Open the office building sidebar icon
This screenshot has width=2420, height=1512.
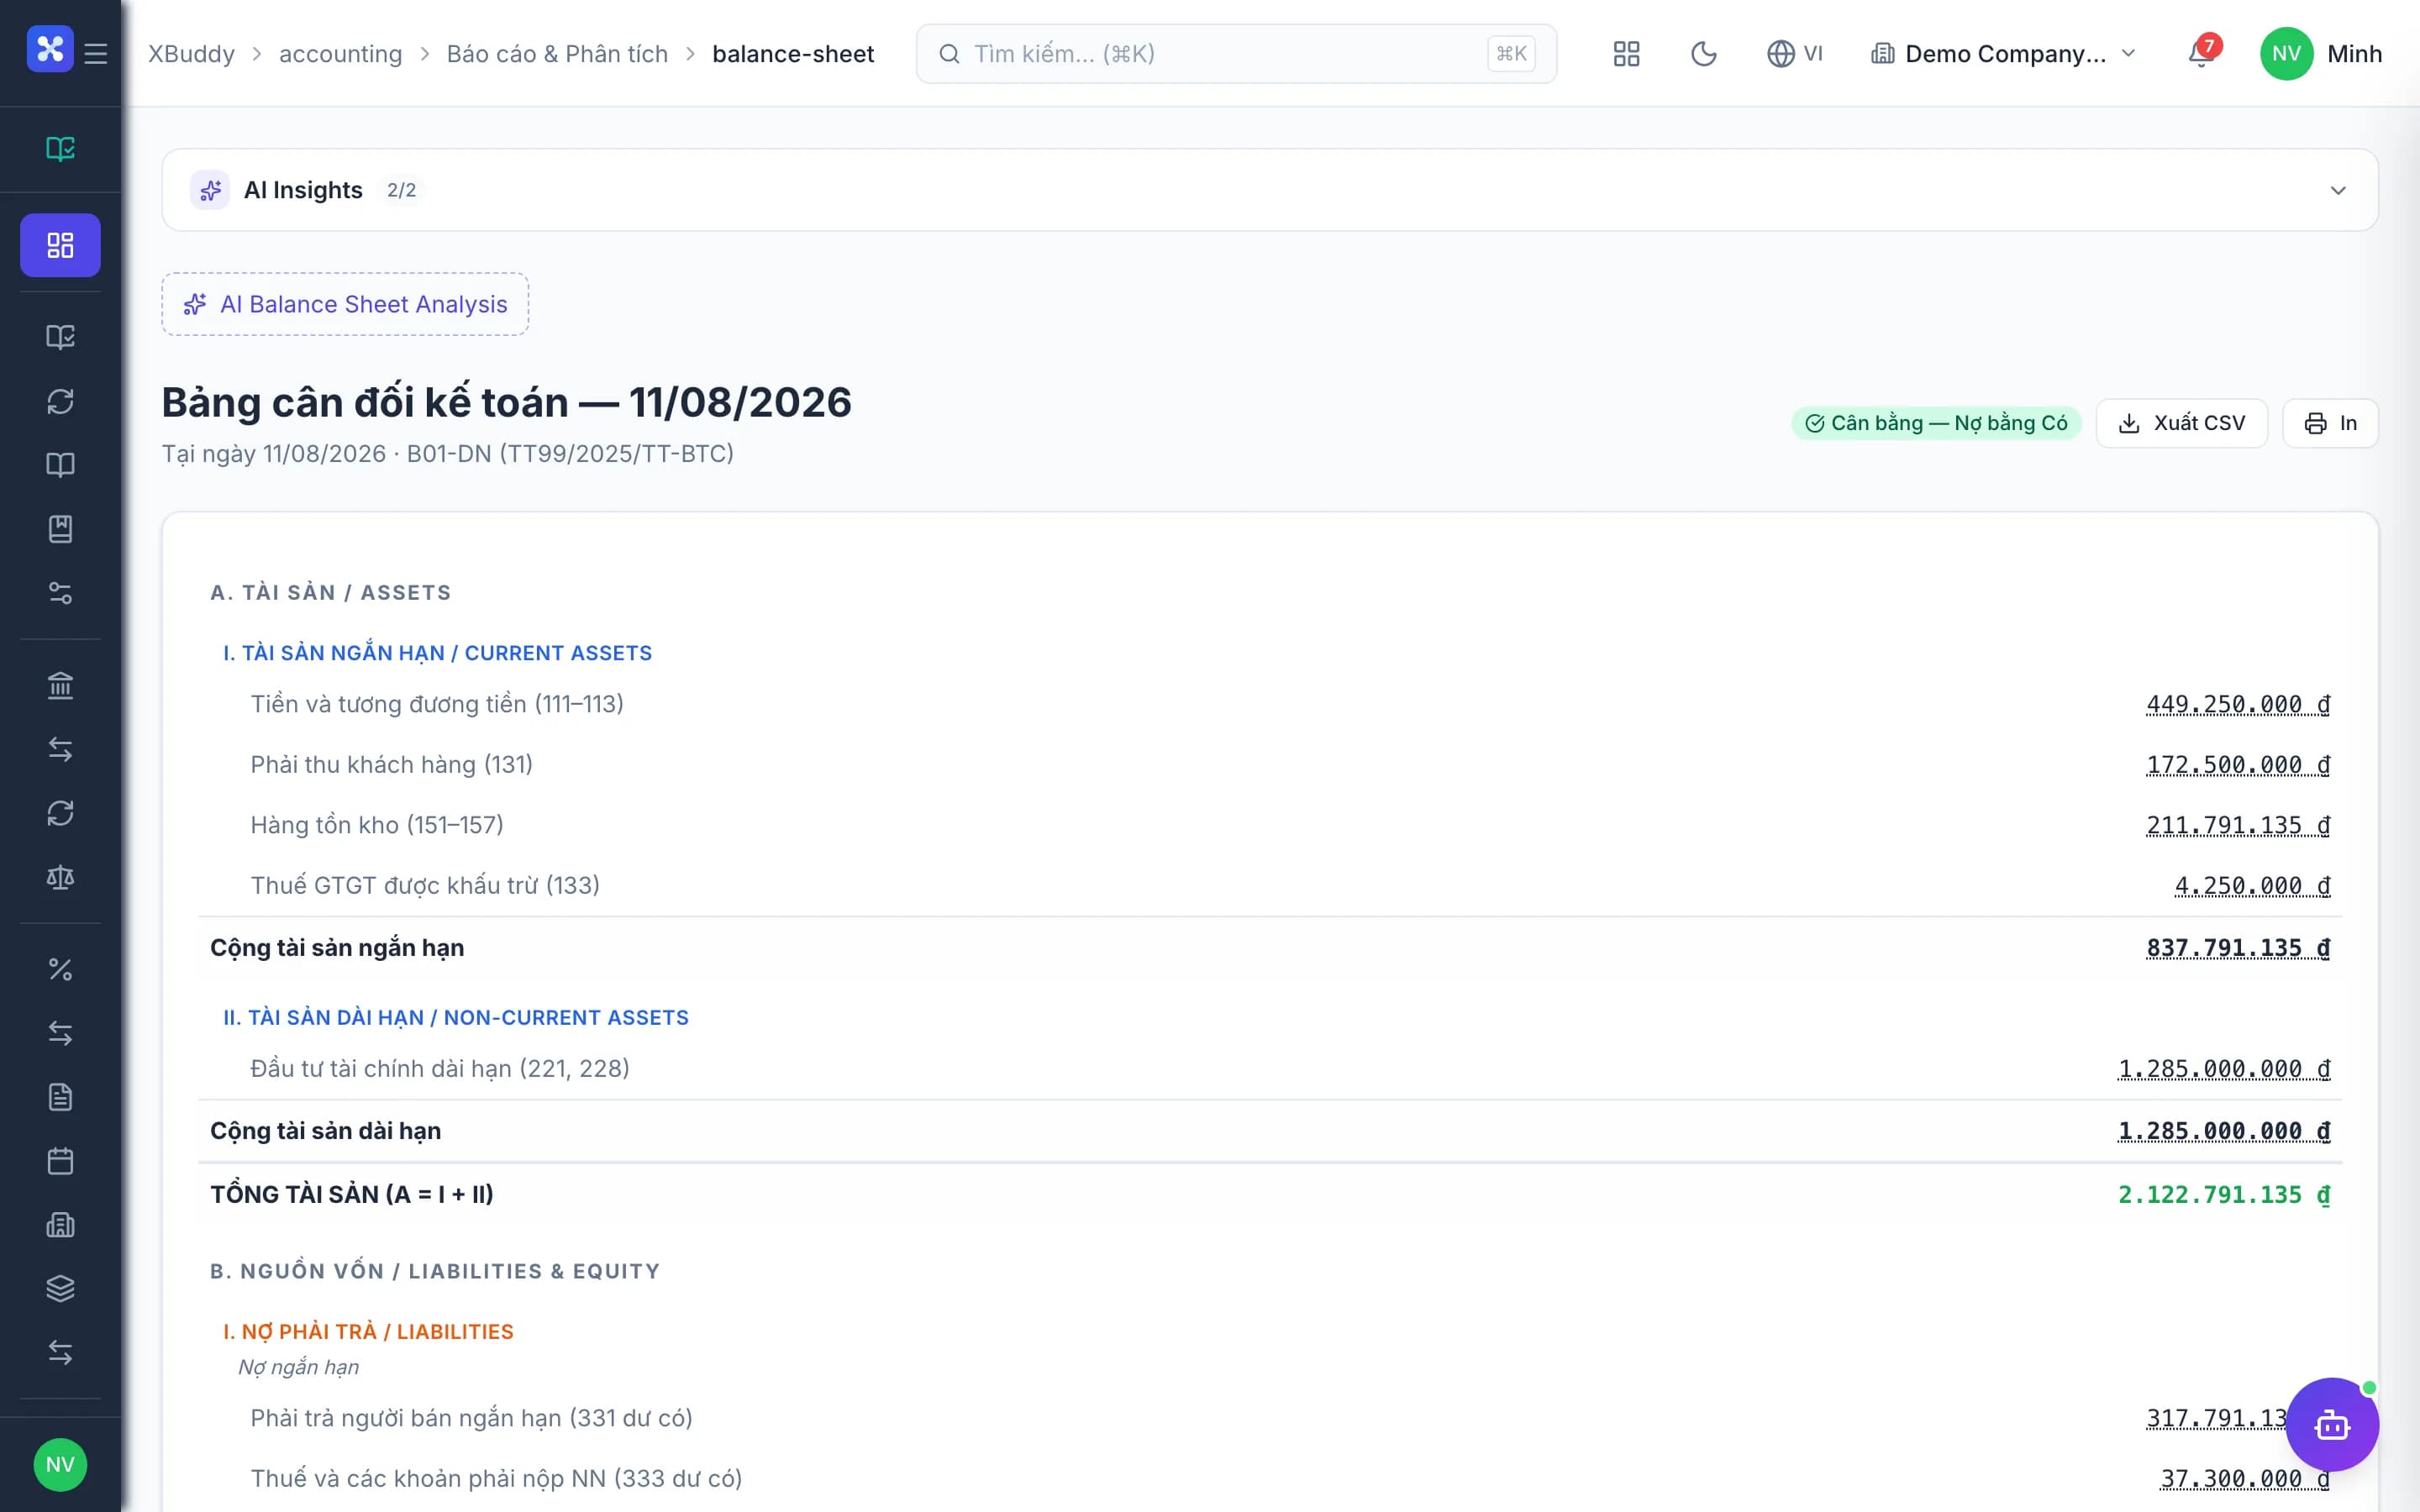[x=60, y=1225]
